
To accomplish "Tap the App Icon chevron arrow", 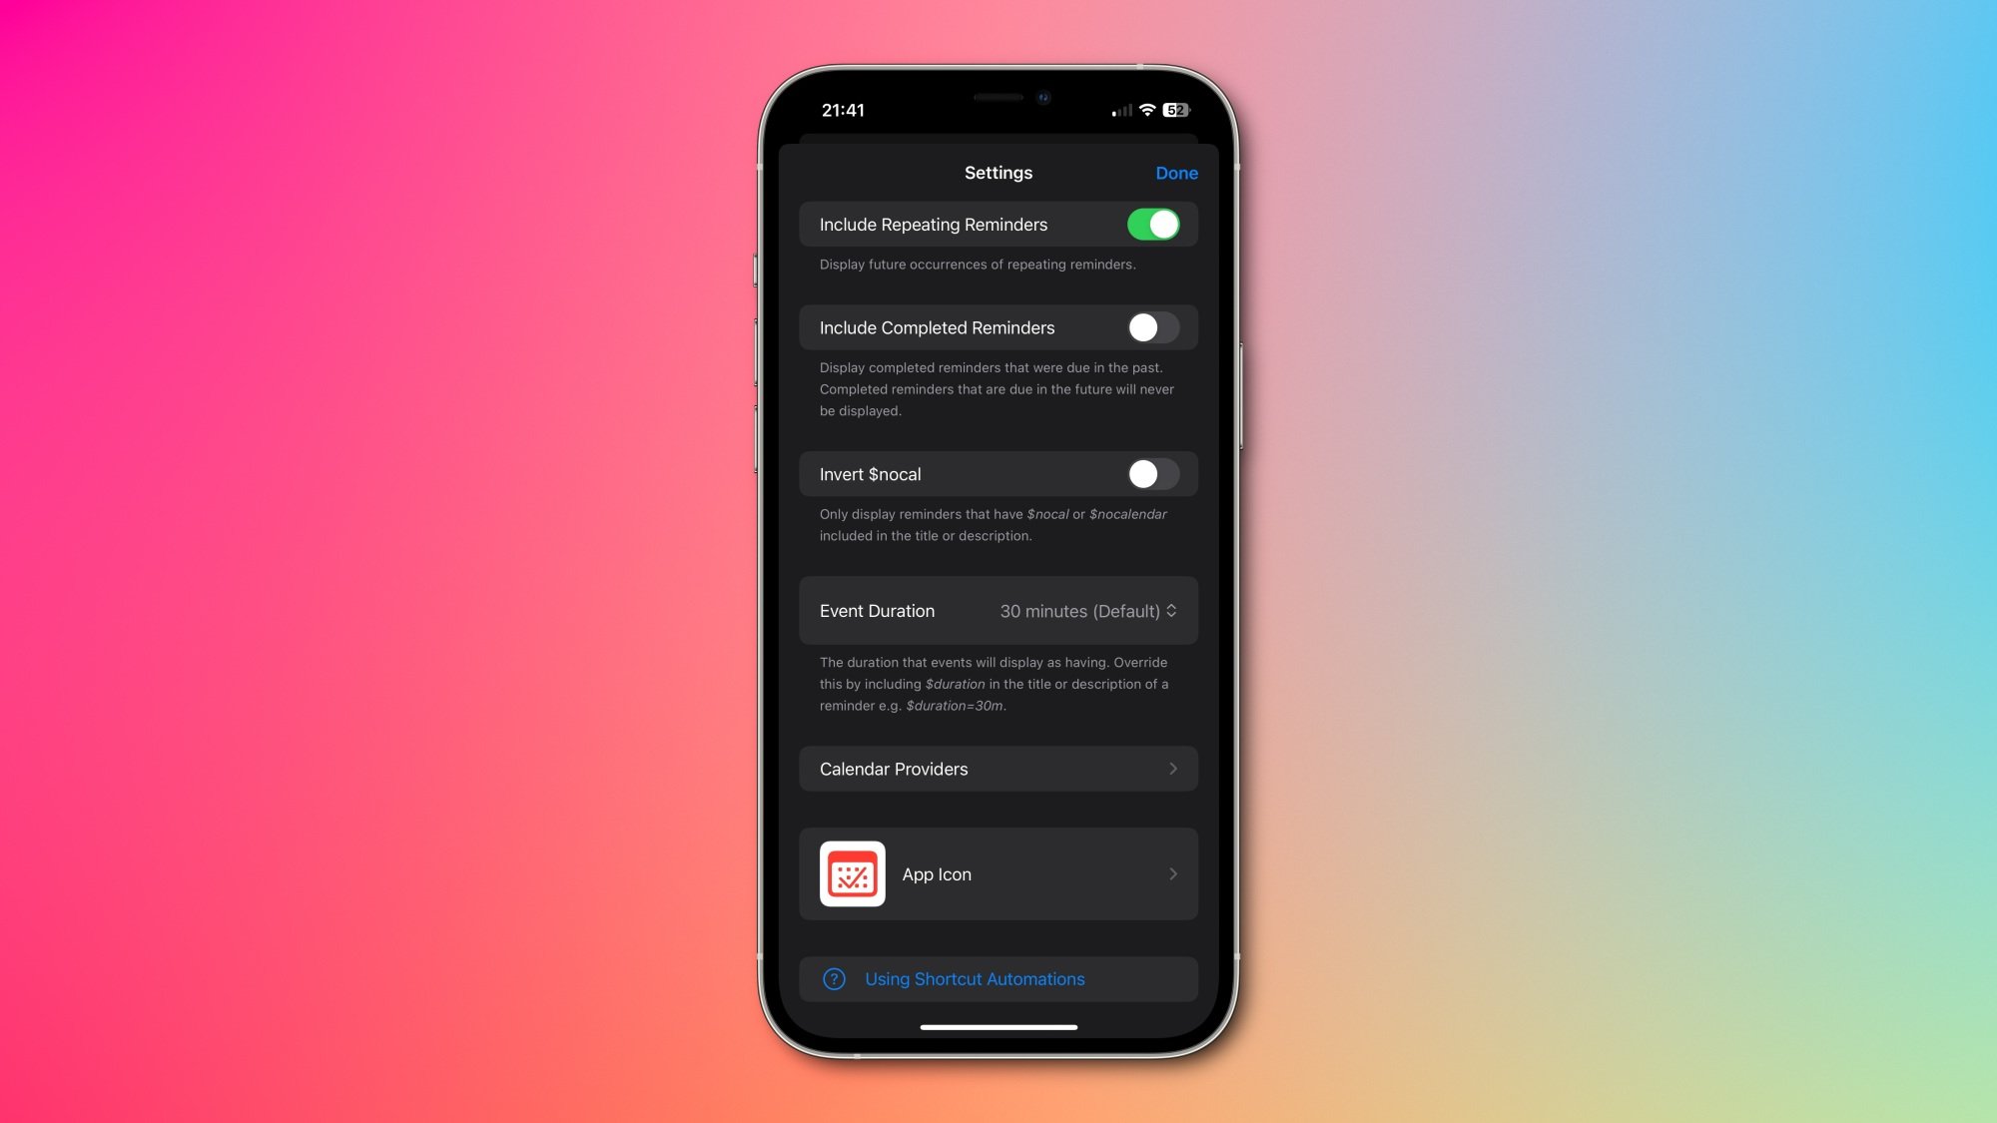I will click(x=1172, y=873).
